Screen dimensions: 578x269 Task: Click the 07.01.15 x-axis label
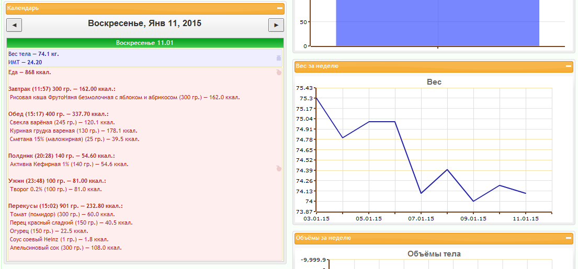(421, 218)
